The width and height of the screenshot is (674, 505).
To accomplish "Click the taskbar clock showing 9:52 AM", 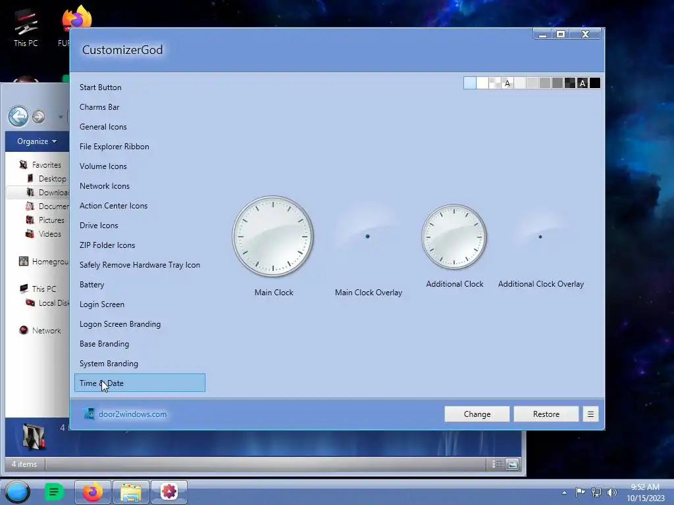I will click(x=645, y=493).
